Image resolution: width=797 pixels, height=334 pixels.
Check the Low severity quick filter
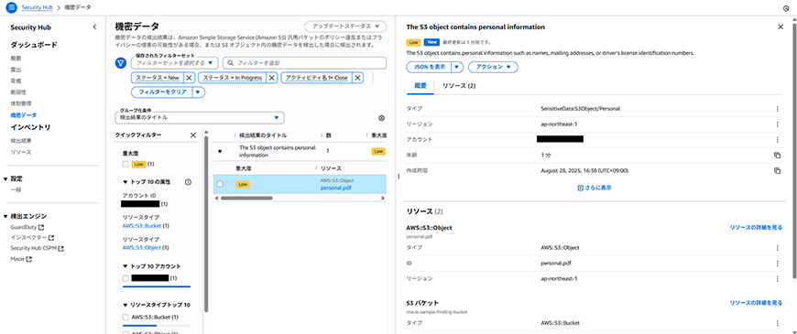pyautogui.click(x=126, y=164)
